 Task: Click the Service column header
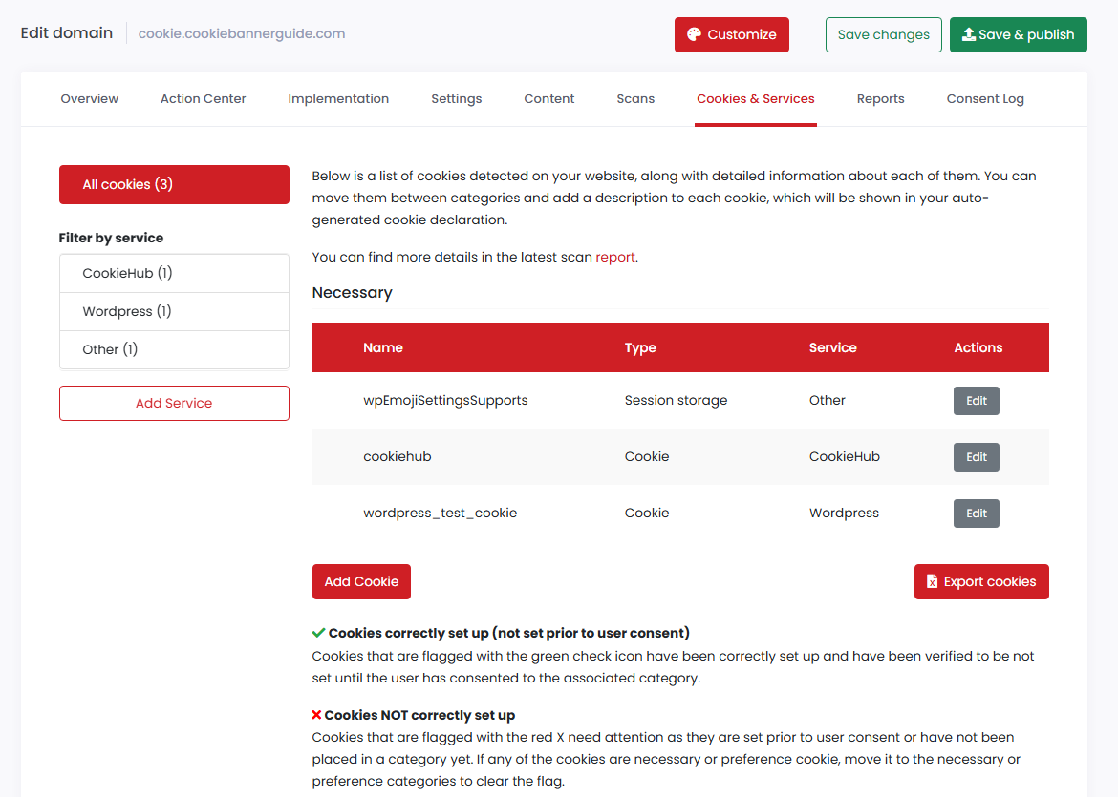point(833,347)
